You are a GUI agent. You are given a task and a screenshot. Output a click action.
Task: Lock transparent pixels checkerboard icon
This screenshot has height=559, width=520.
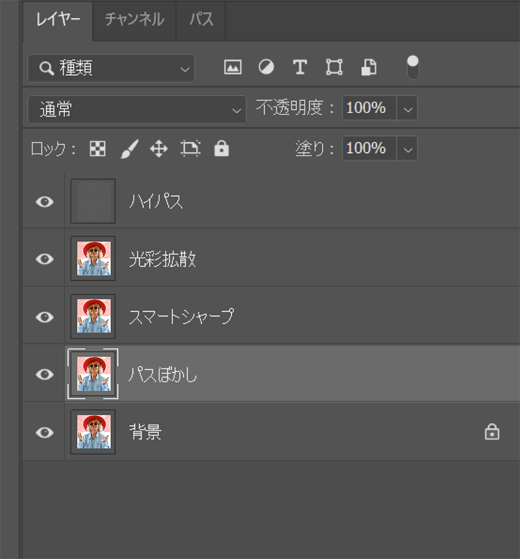tap(98, 148)
